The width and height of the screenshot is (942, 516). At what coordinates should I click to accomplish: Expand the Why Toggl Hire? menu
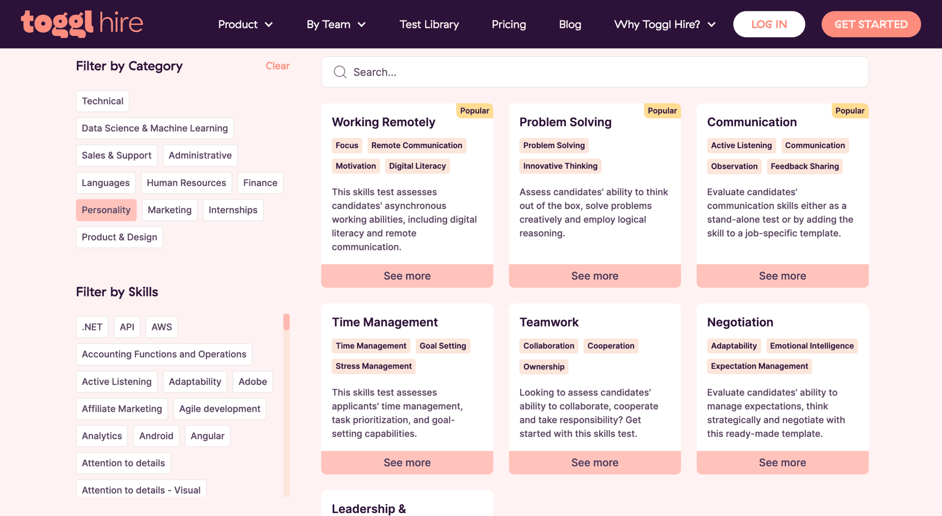[x=665, y=24]
